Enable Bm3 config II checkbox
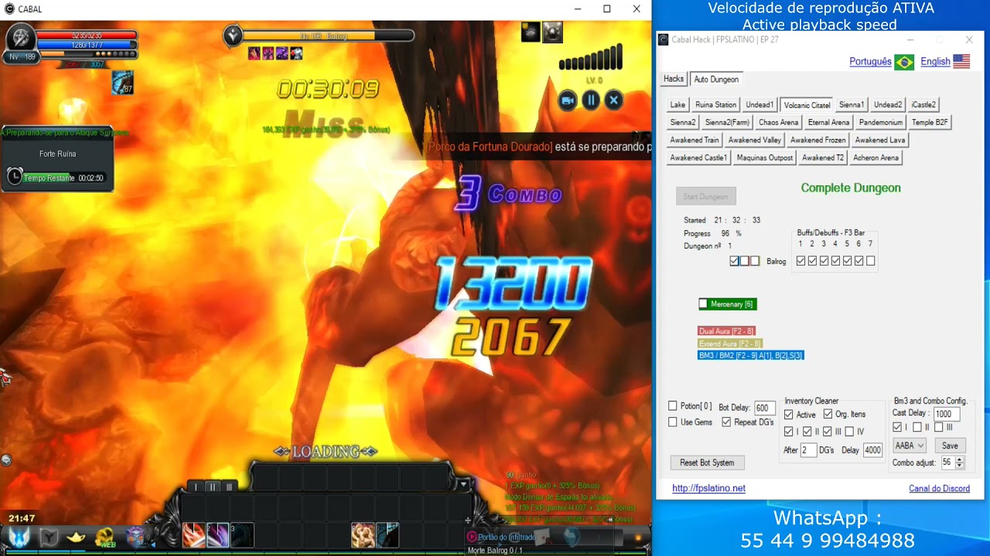Screen dimensions: 990x556 pyautogui.click(x=917, y=427)
